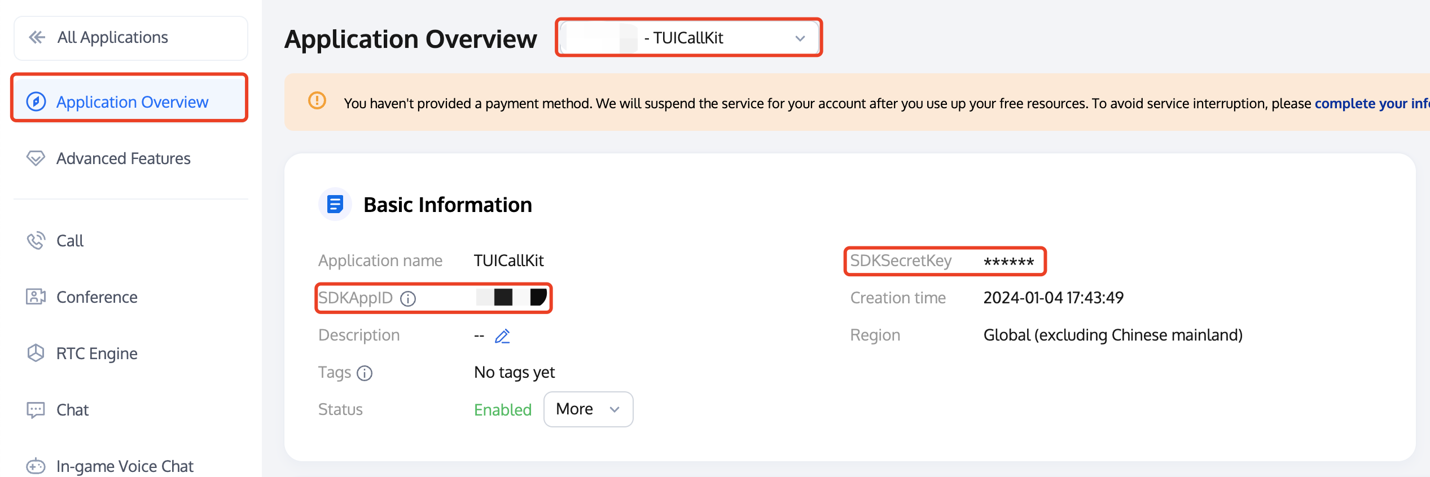The height and width of the screenshot is (477, 1430).
Task: Open the More dropdown next to Enabled status
Action: pyautogui.click(x=588, y=409)
